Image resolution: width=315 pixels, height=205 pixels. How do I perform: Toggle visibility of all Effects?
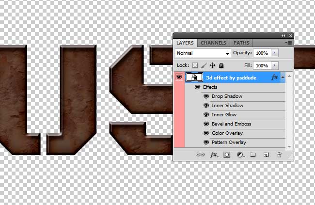click(197, 87)
